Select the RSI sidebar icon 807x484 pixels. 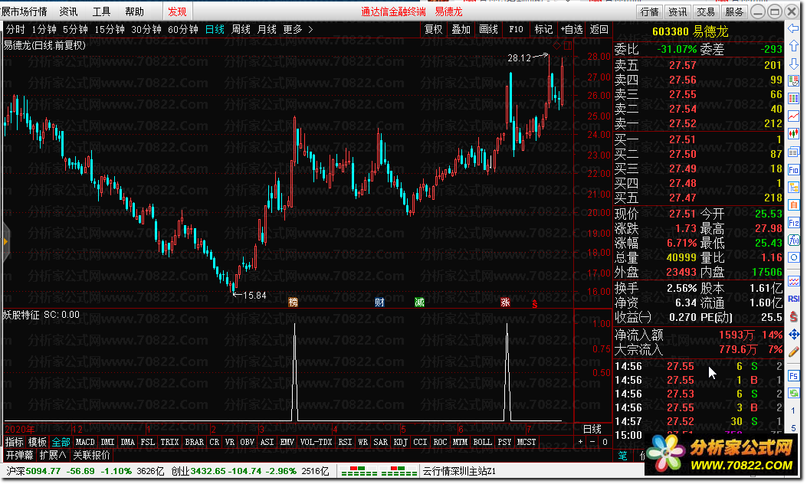pyautogui.click(x=794, y=299)
